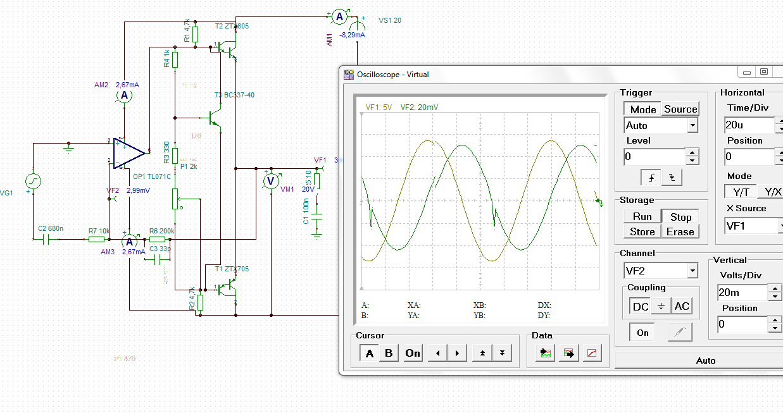Decrease vertical Position value
This screenshot has width=783, height=413.
pos(775,329)
